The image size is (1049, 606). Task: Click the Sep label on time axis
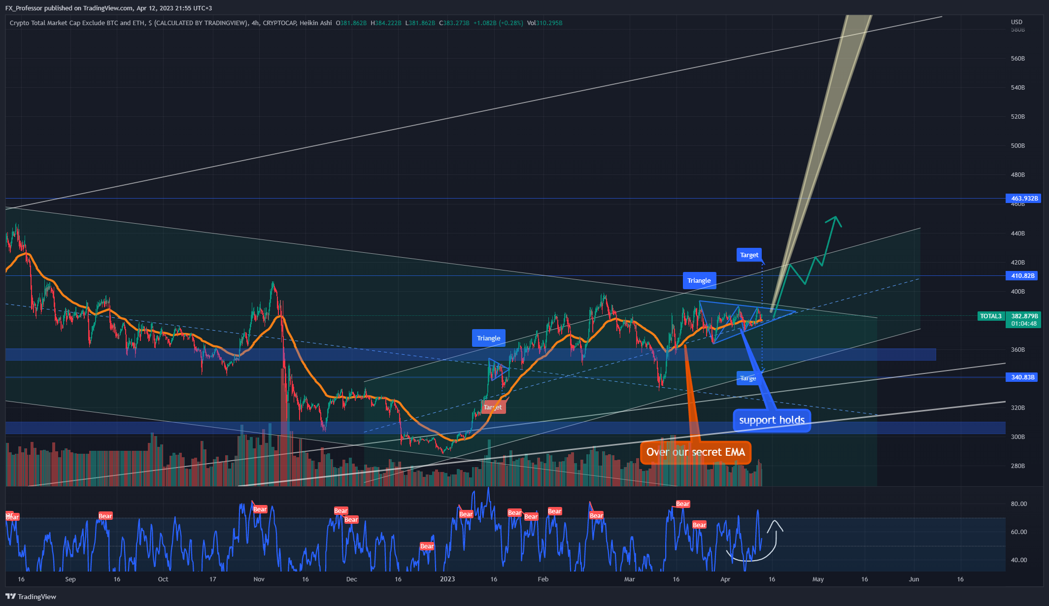click(x=70, y=579)
